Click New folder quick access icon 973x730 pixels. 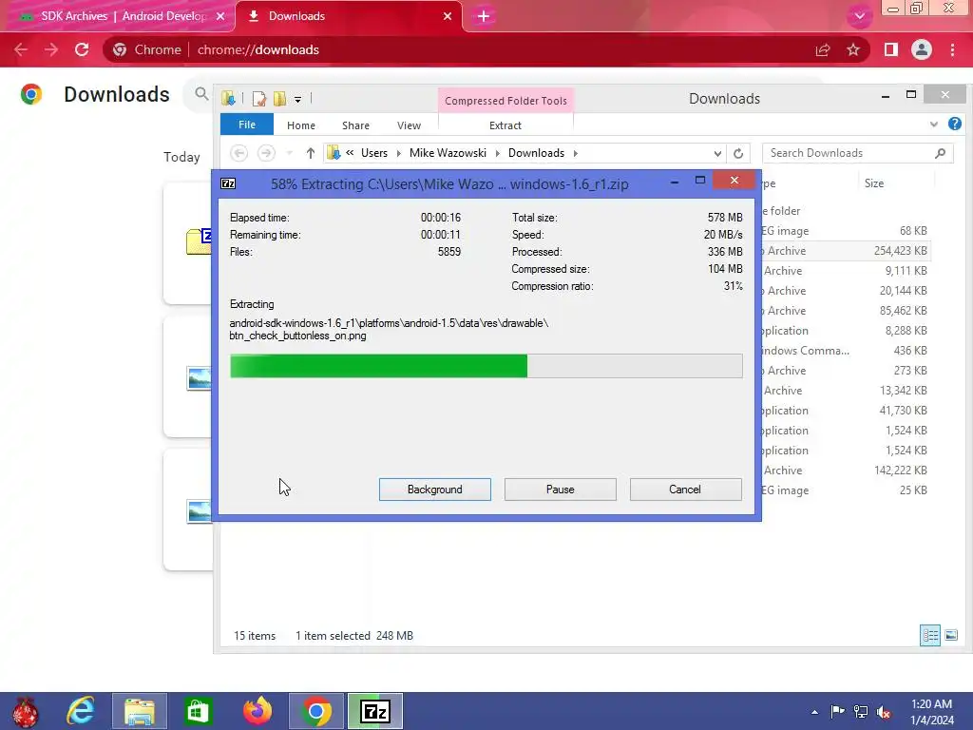click(x=280, y=99)
